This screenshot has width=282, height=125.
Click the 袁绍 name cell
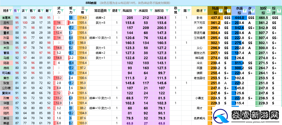point(6,118)
